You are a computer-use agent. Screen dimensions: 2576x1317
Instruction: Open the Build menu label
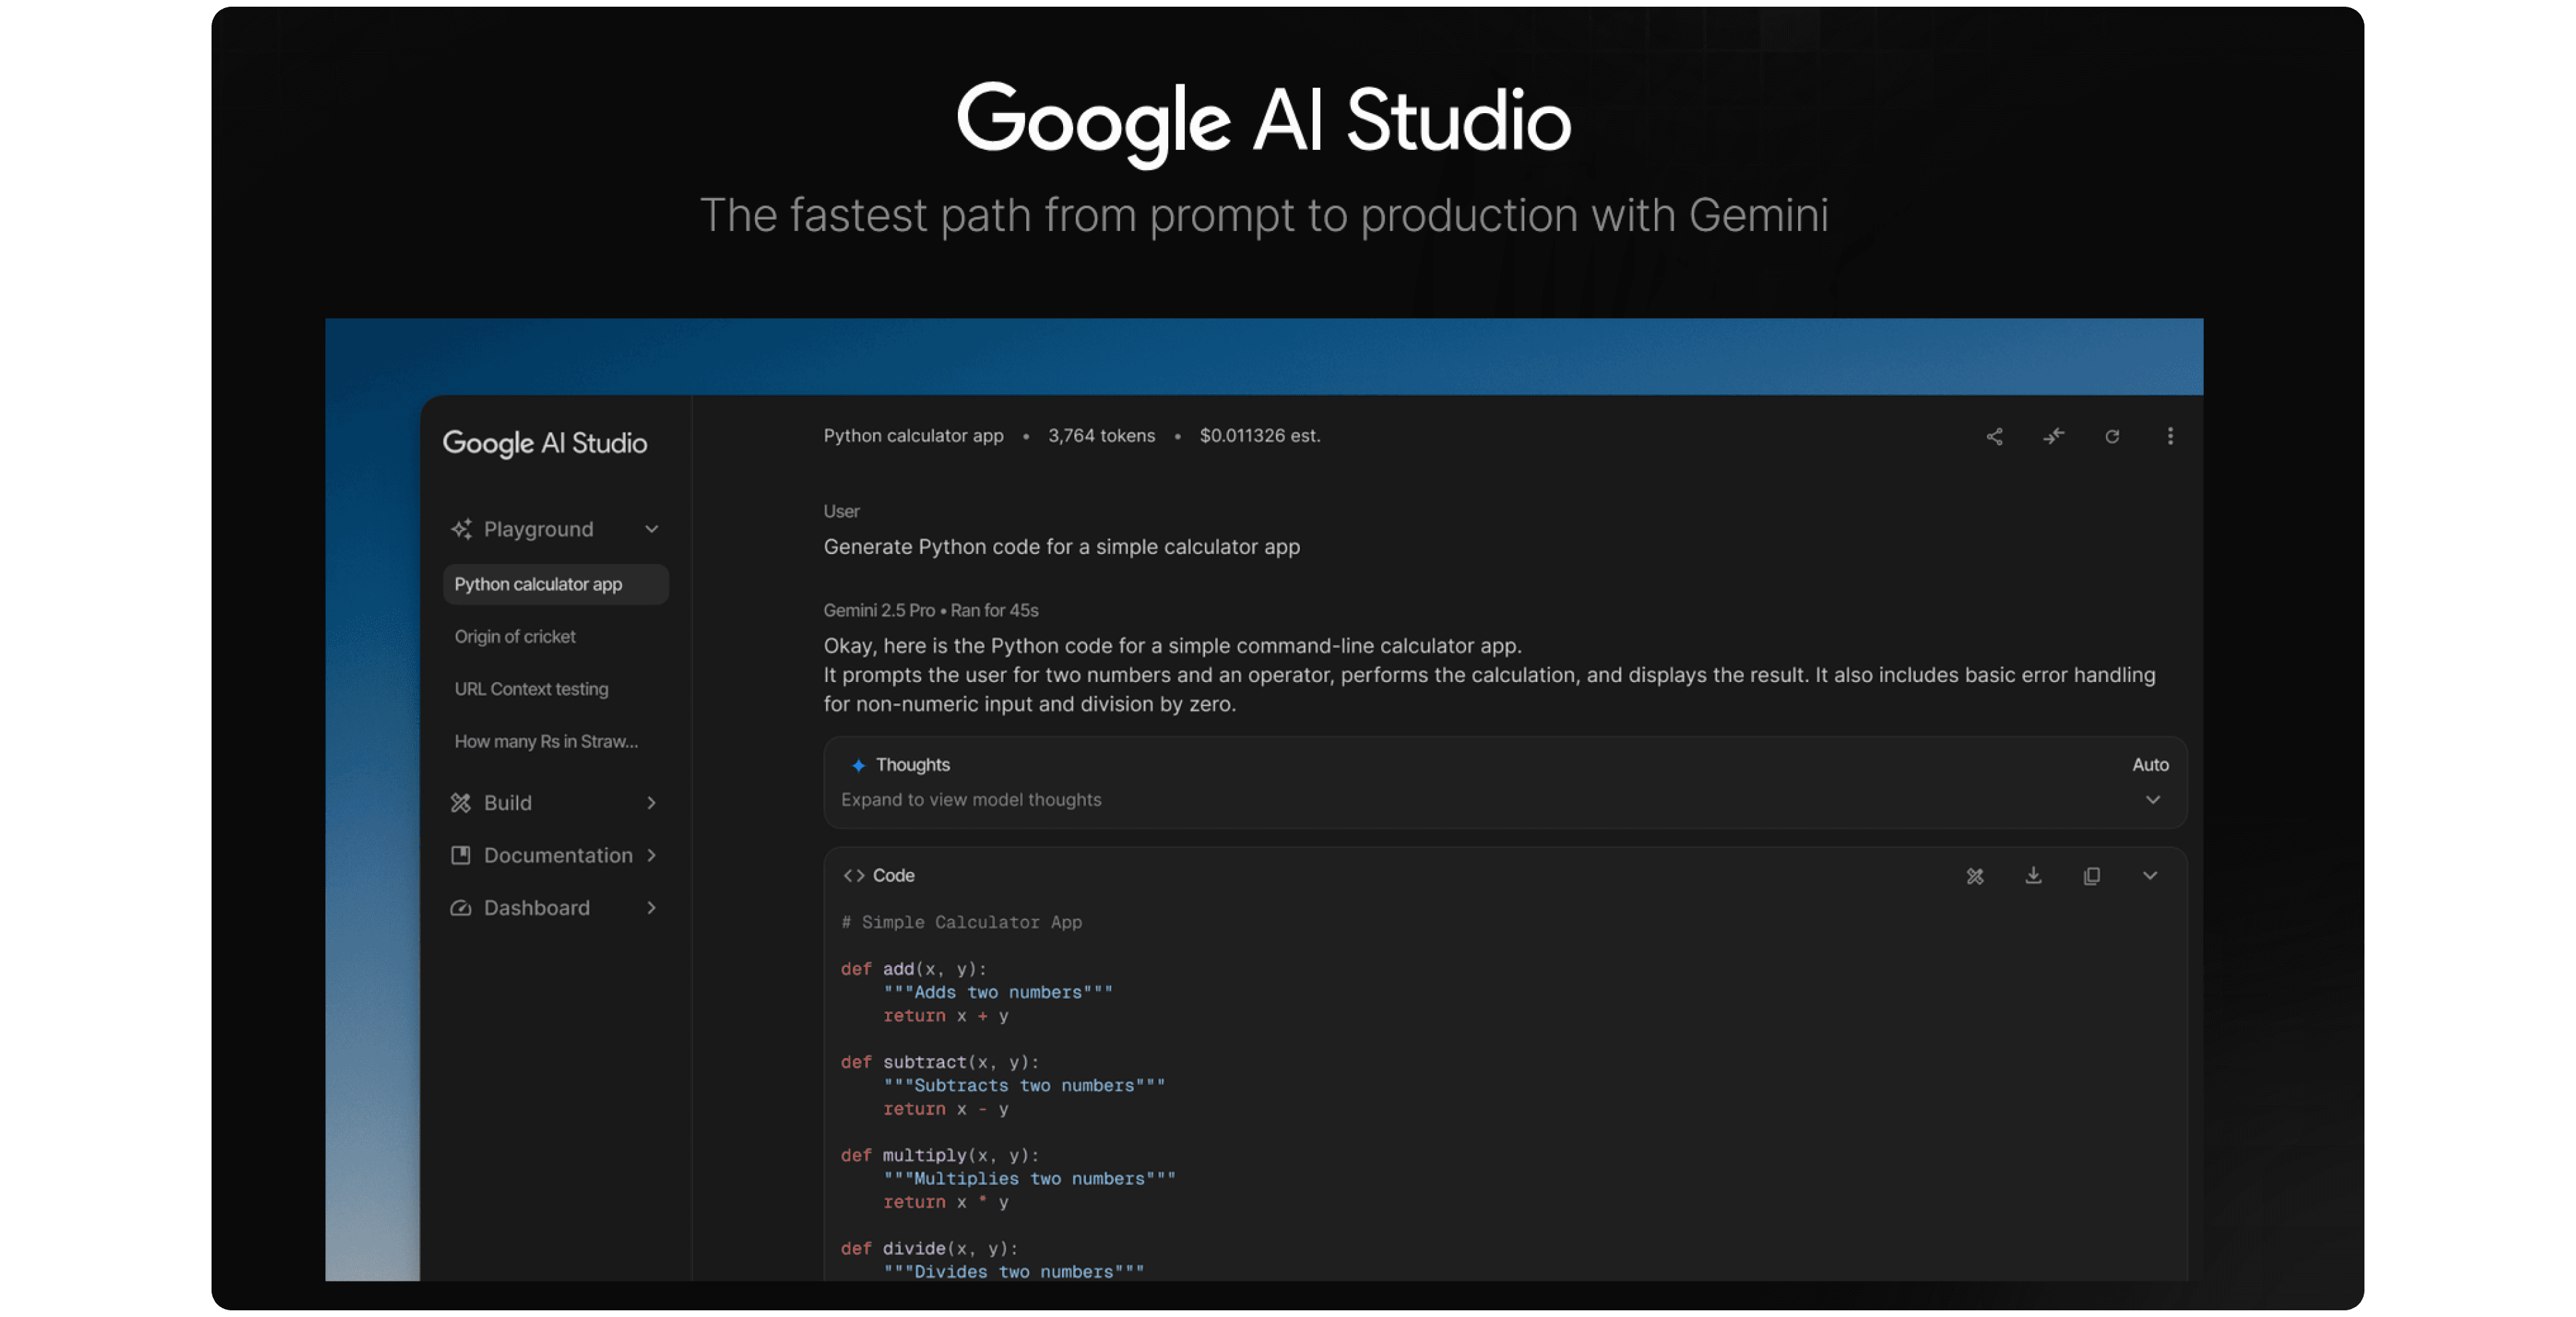click(x=508, y=803)
